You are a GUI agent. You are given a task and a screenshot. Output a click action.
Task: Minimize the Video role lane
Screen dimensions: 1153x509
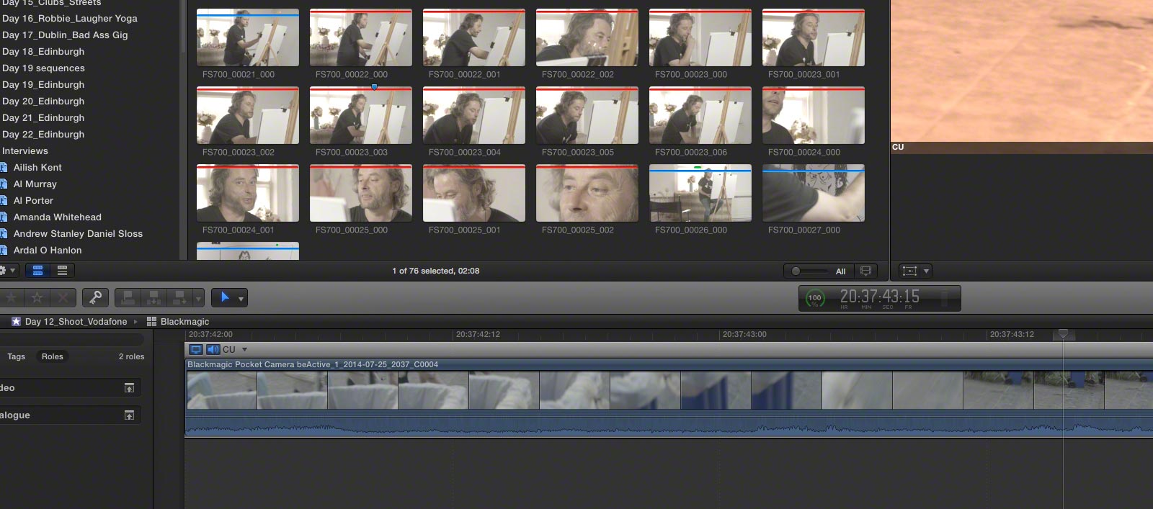(129, 388)
